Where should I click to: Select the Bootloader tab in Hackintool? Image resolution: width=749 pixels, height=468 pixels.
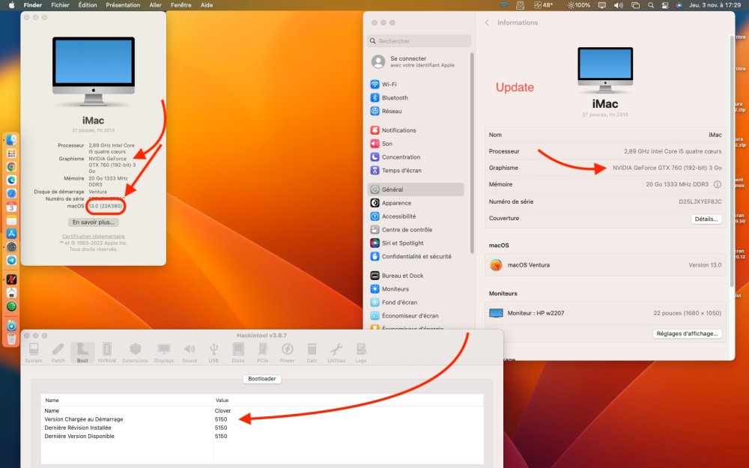[x=261, y=379]
